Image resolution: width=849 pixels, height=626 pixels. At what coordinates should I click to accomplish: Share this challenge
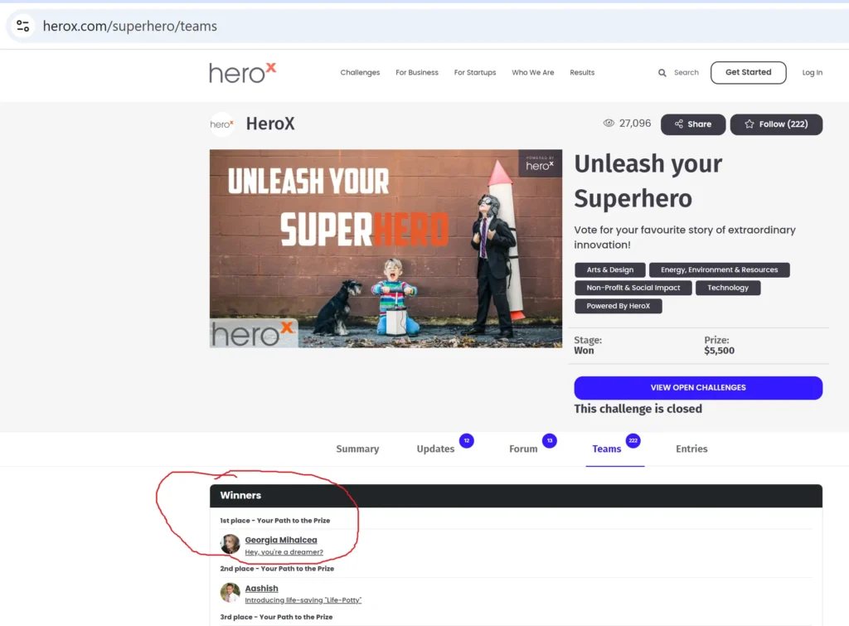(693, 124)
